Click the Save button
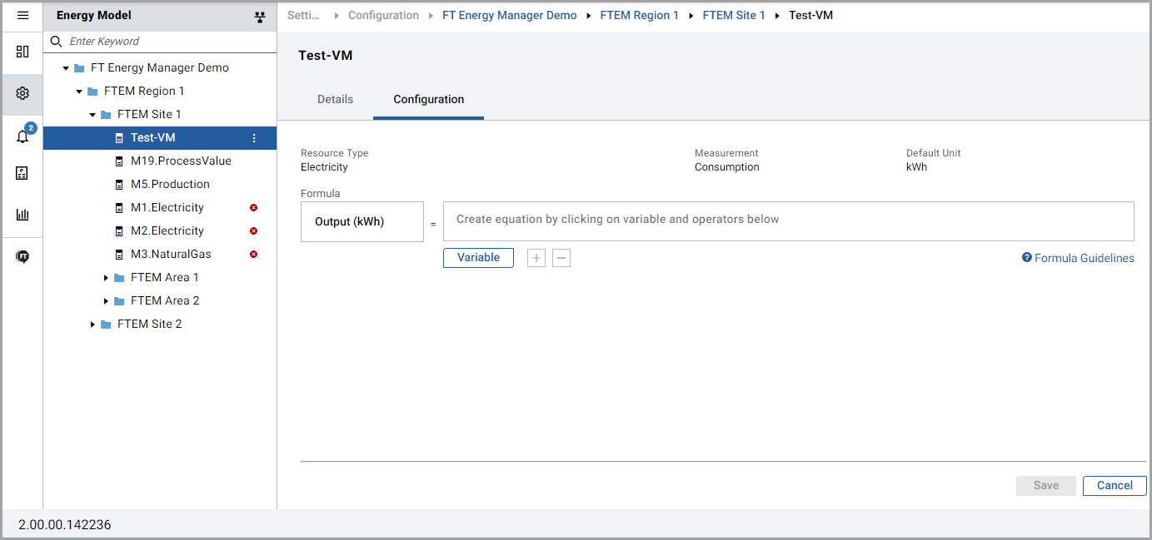This screenshot has width=1152, height=540. click(x=1046, y=486)
